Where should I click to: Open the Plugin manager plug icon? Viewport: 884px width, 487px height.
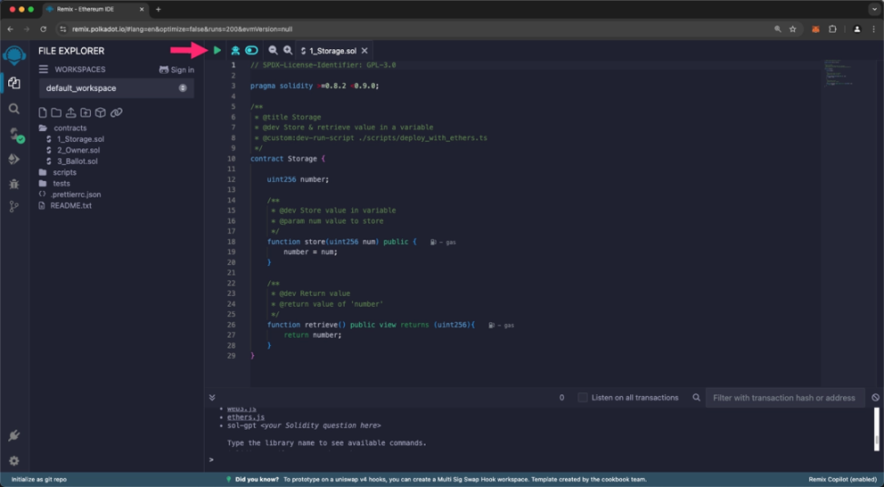point(14,436)
